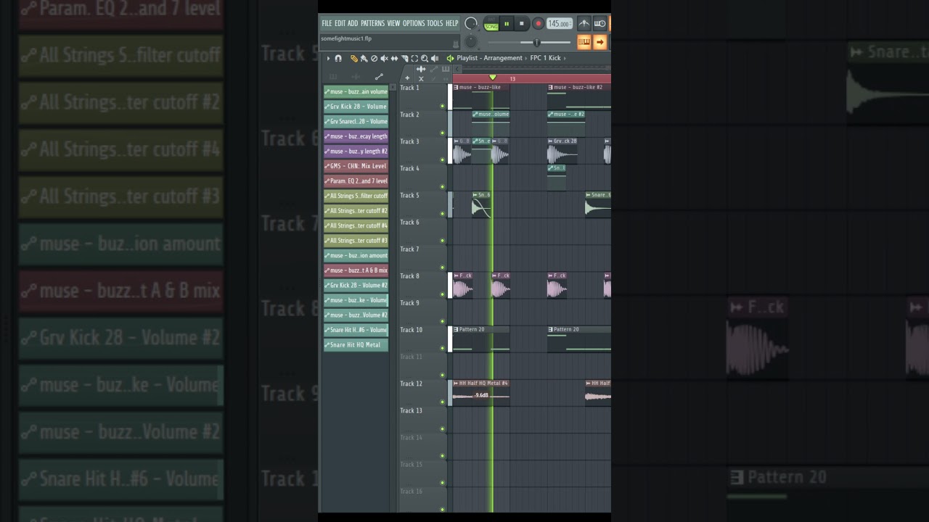Click the green playhead marker on timeline

(493, 78)
